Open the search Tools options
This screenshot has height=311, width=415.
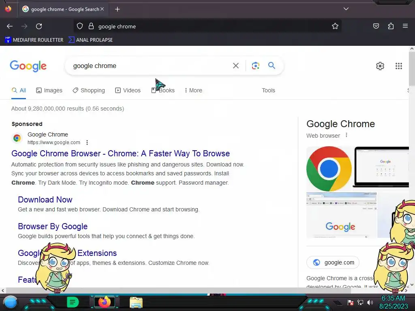pos(268,90)
